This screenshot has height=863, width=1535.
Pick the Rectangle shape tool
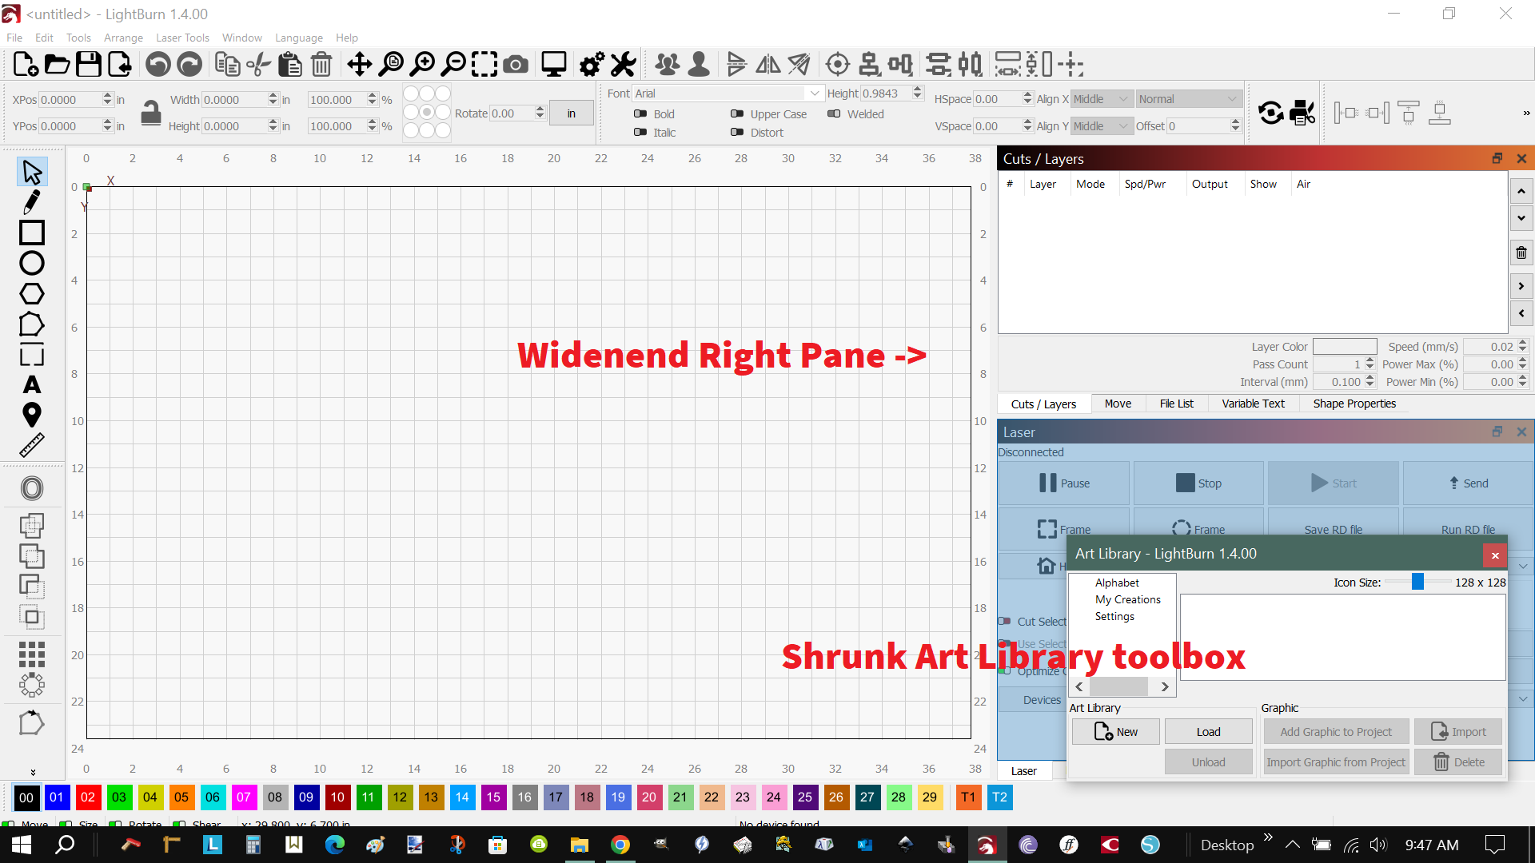[32, 233]
